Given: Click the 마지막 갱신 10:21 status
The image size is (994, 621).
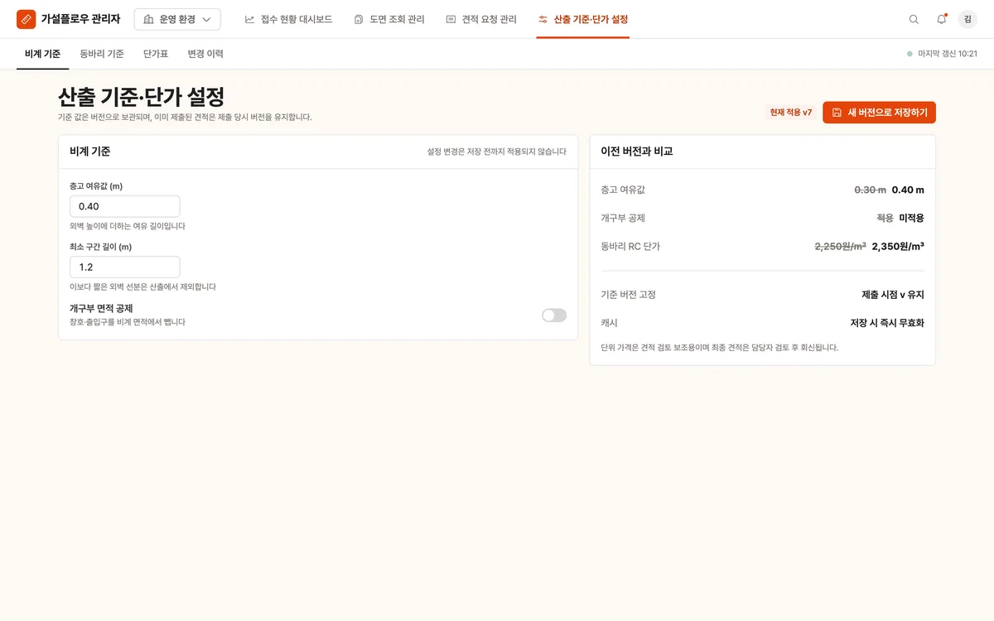Looking at the screenshot, I should (x=943, y=54).
